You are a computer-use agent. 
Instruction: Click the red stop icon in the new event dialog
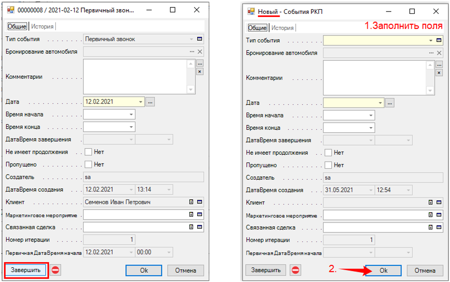296,270
